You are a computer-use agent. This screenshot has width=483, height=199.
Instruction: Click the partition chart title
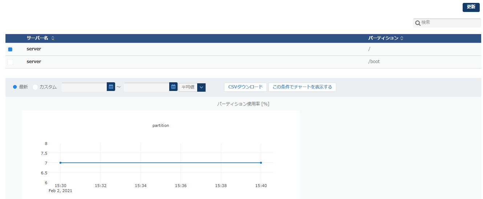click(161, 125)
